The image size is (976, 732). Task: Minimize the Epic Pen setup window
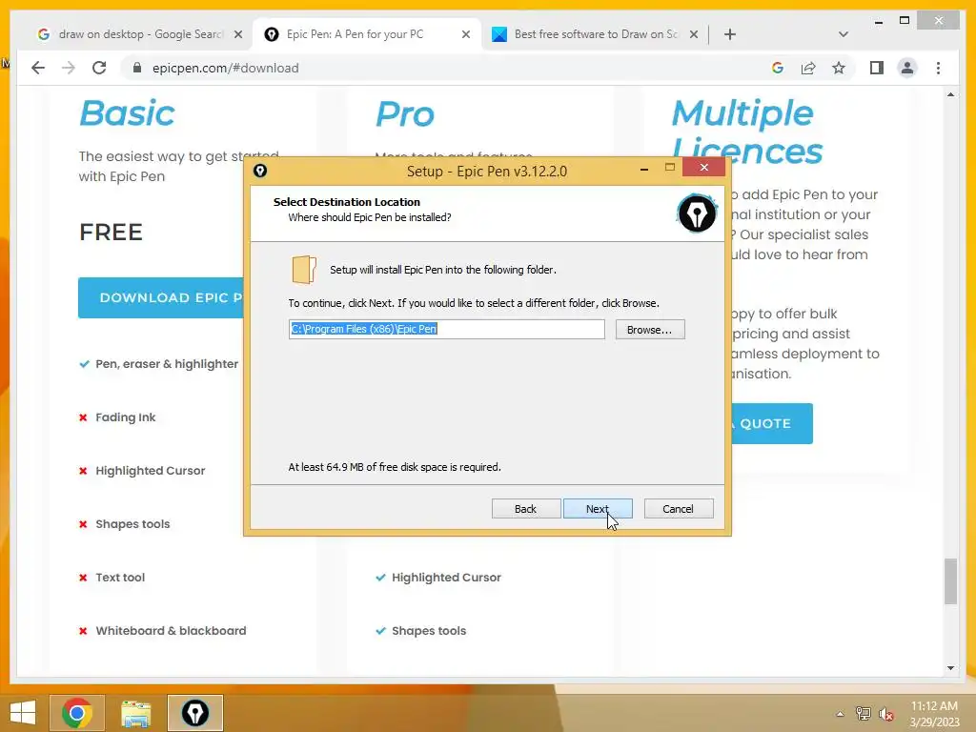coord(644,168)
